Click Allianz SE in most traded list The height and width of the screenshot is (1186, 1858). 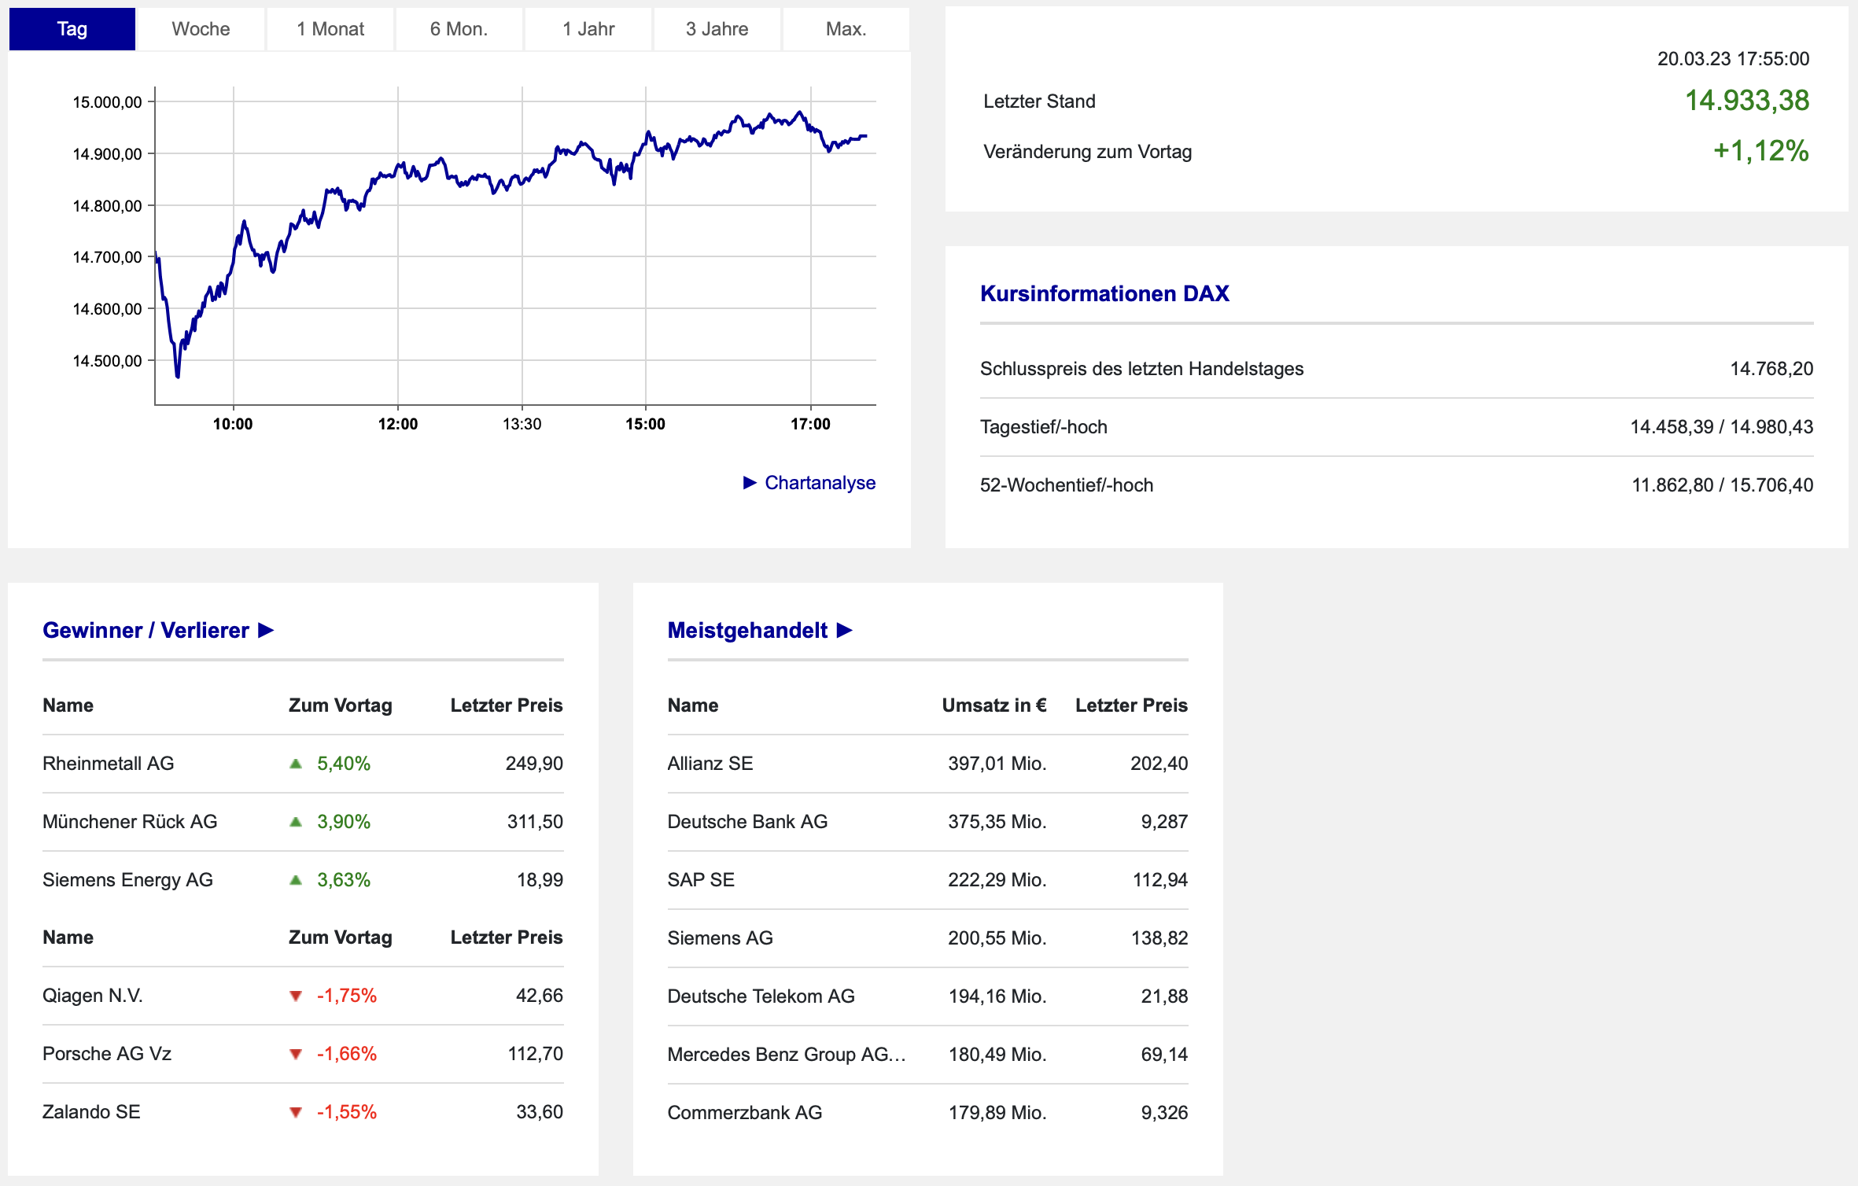pyautogui.click(x=710, y=764)
